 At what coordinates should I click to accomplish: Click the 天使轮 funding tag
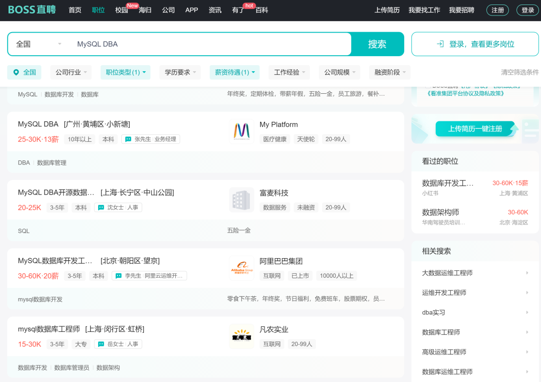(306, 139)
